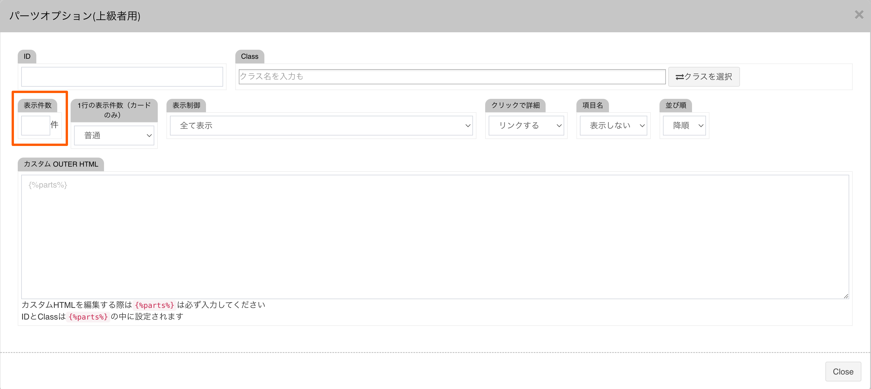
Task: Close the parts options dialog with X
Action: (859, 15)
